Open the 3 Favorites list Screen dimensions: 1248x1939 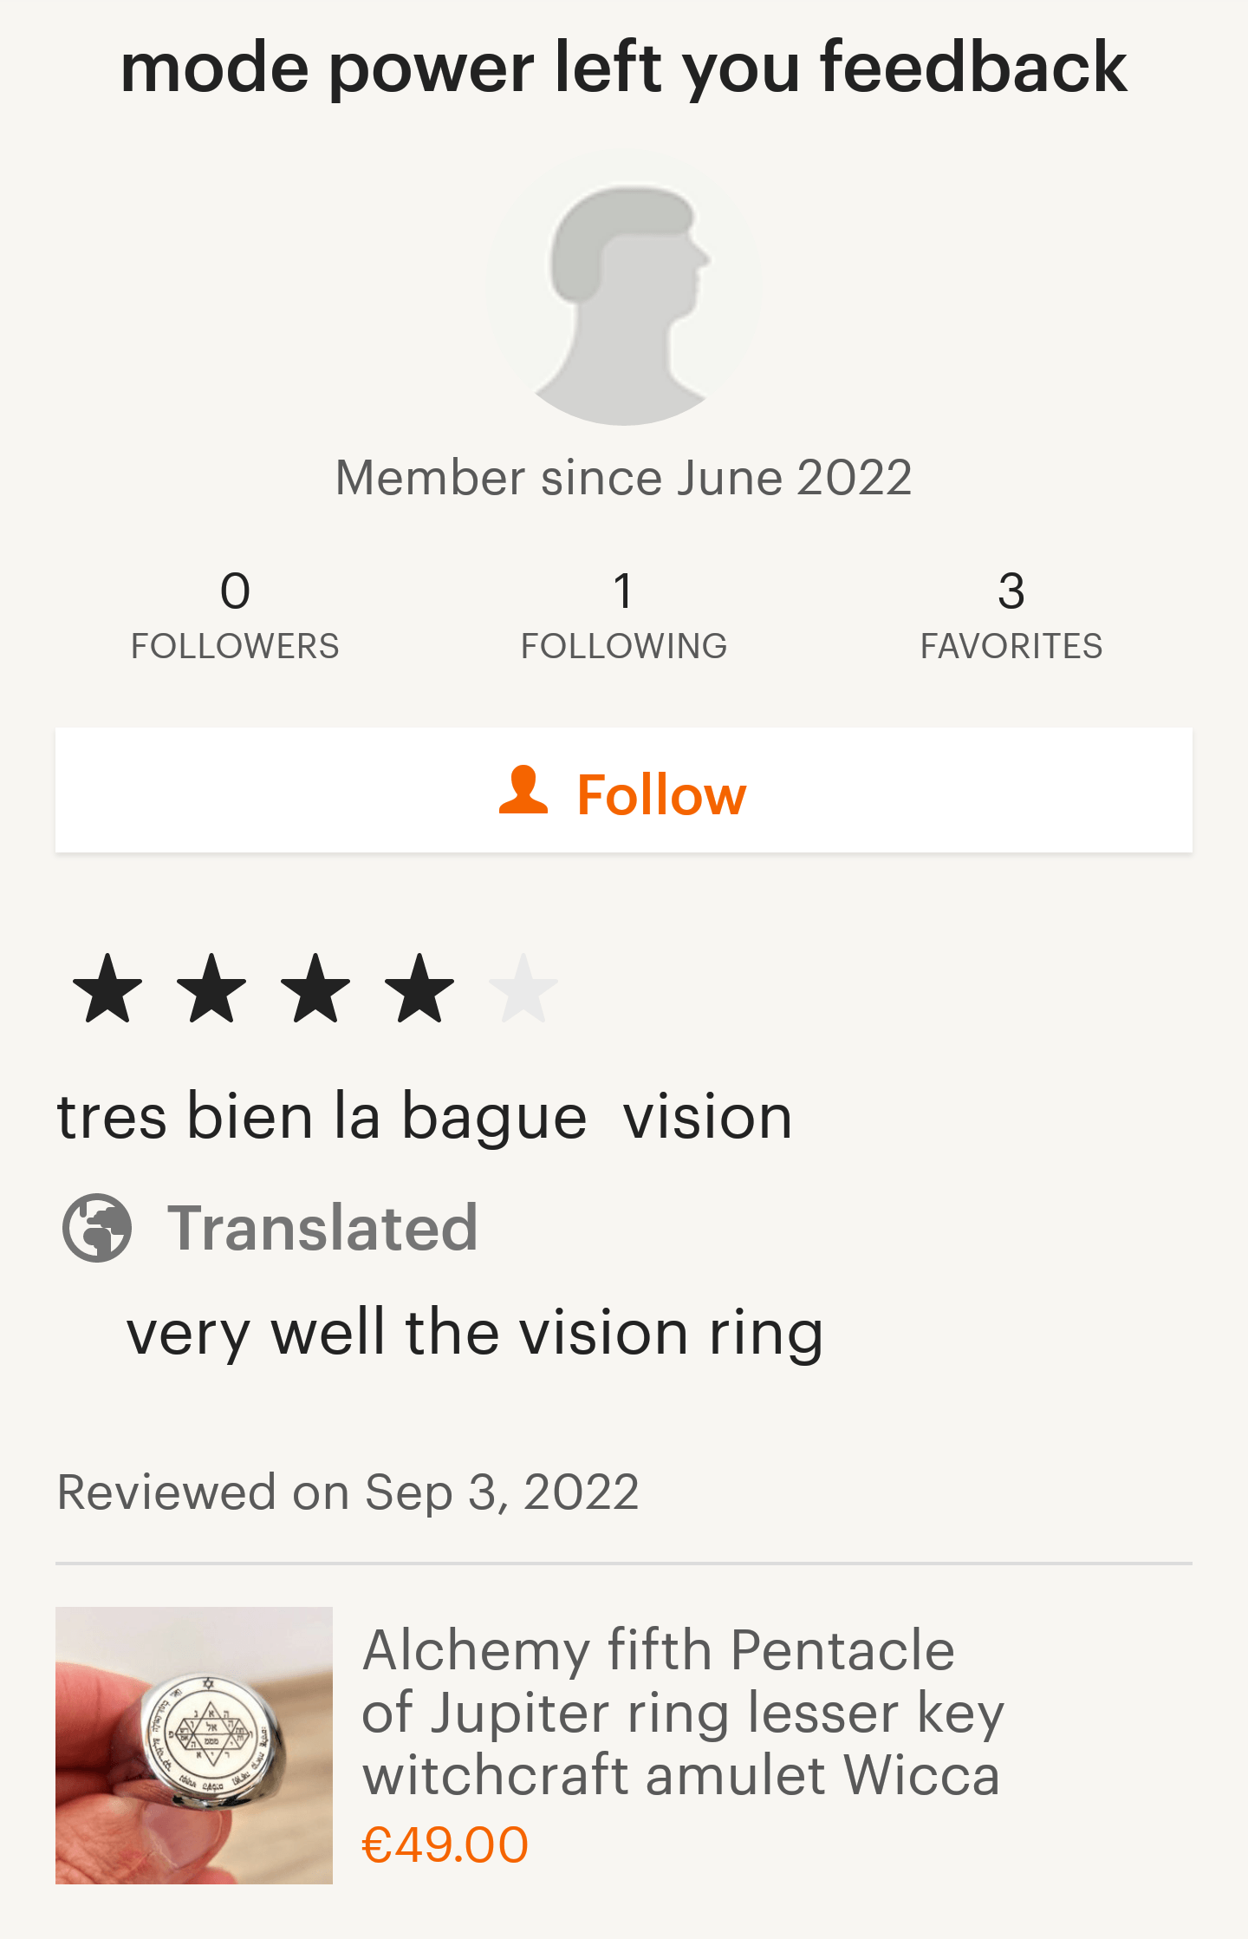point(1011,615)
